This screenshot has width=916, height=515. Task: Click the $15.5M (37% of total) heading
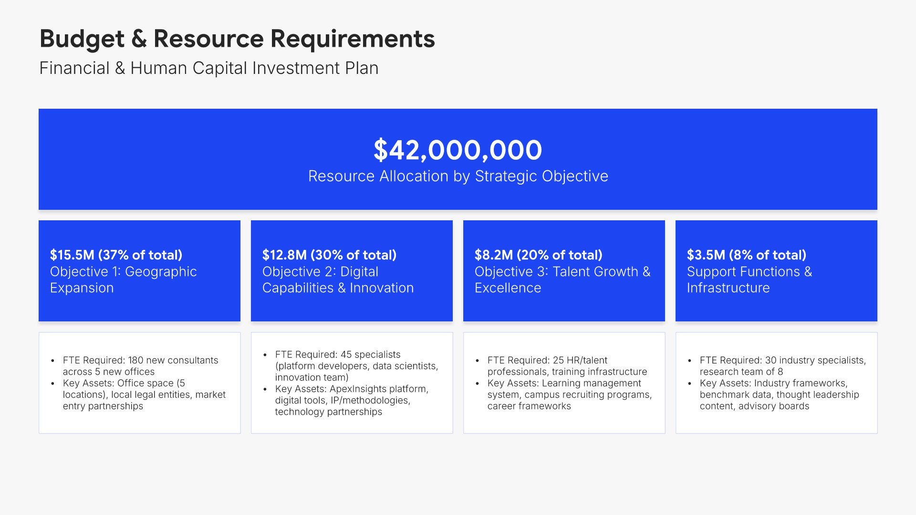click(x=116, y=255)
